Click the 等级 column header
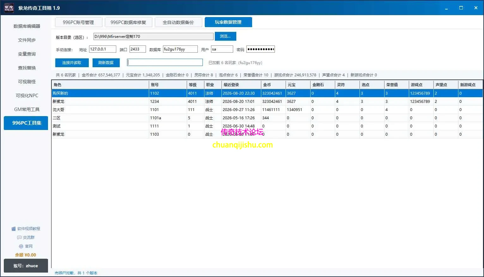484x277 pixels. point(195,85)
